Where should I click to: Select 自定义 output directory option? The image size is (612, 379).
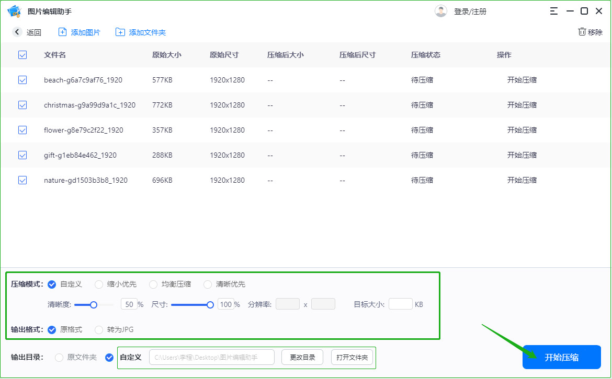pos(109,358)
